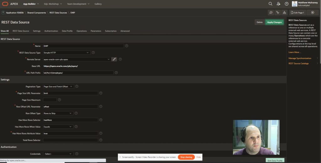Open help icon for REST Data Source Type
Image resolution: width=321 pixels, height=163 pixels.
[93, 52]
